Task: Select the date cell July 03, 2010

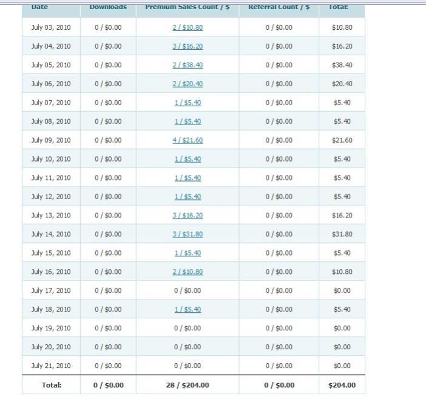Action: click(51, 27)
